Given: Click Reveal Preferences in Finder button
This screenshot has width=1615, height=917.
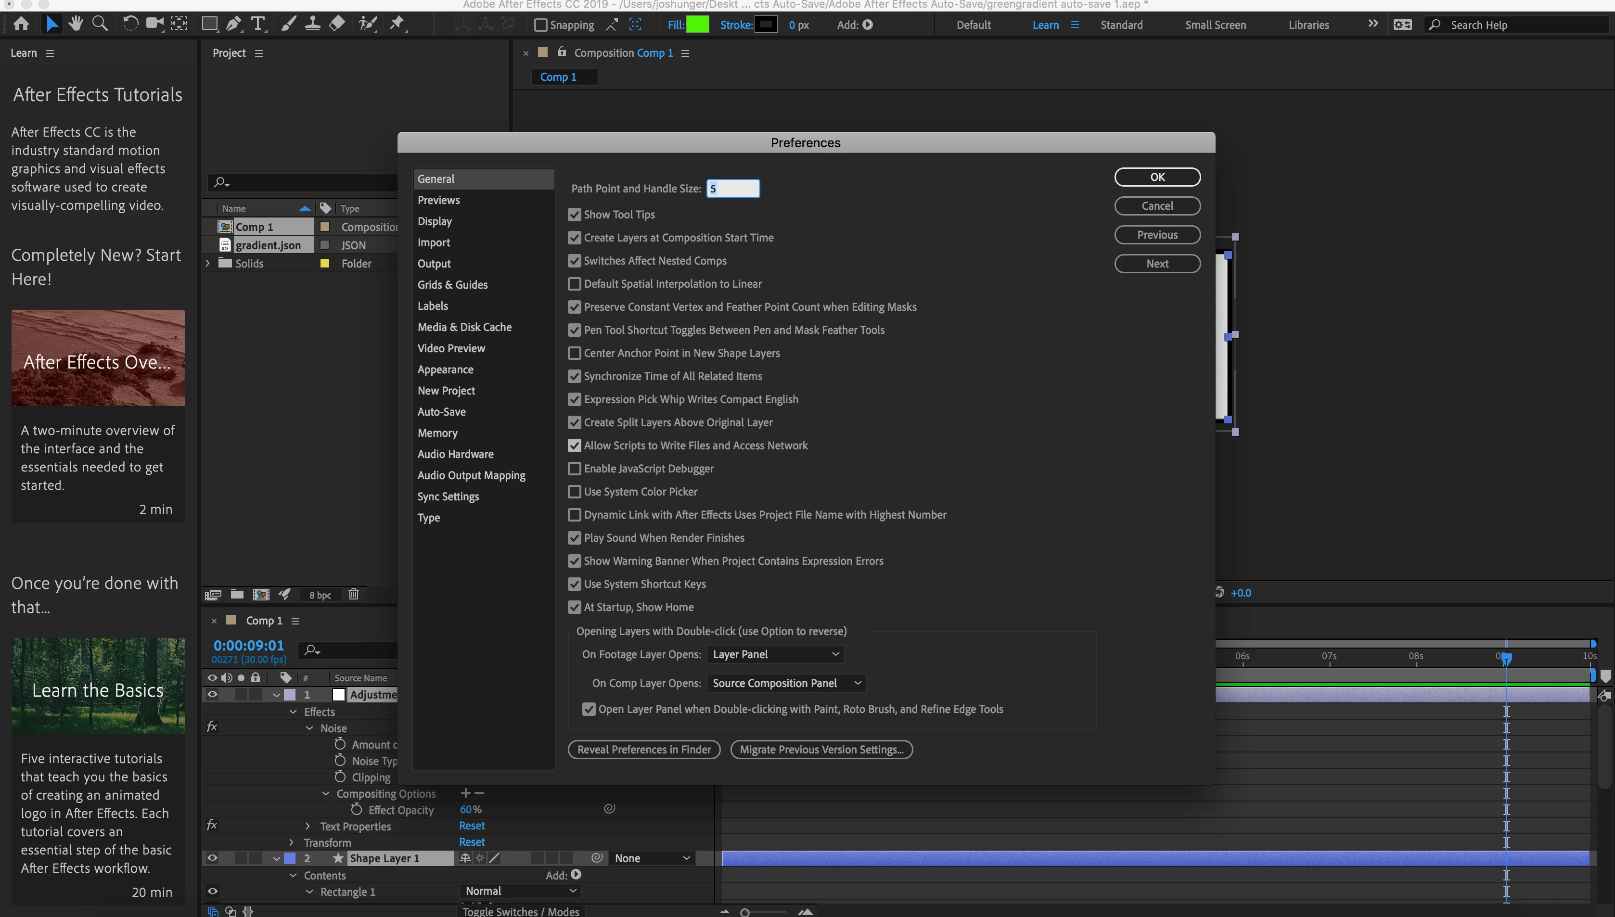Looking at the screenshot, I should tap(643, 750).
